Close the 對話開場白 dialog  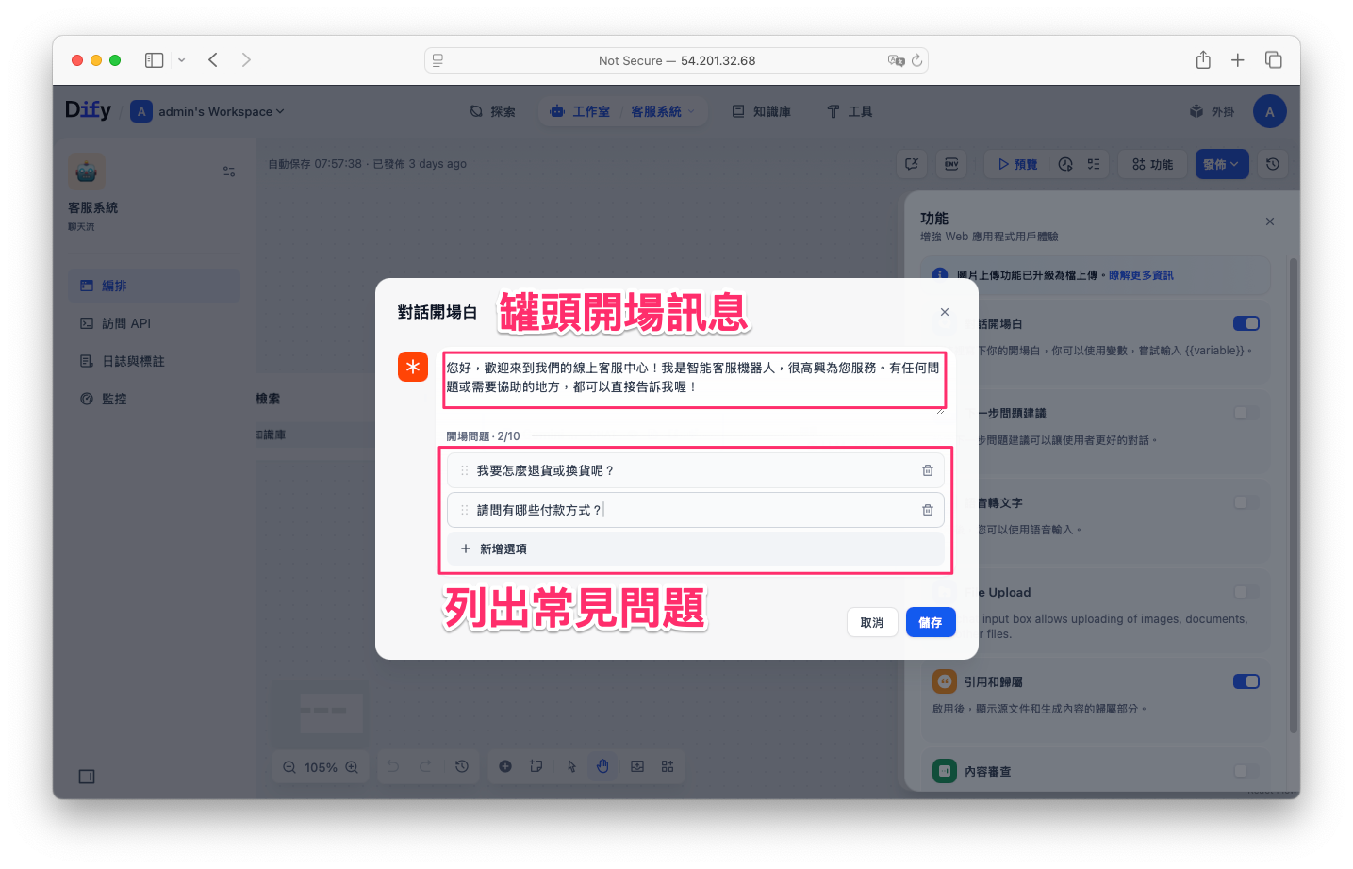click(x=944, y=312)
